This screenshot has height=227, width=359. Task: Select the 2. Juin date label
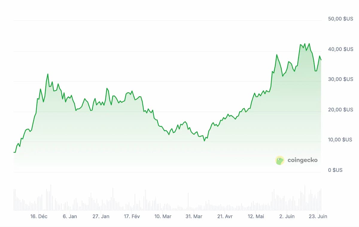point(287,217)
